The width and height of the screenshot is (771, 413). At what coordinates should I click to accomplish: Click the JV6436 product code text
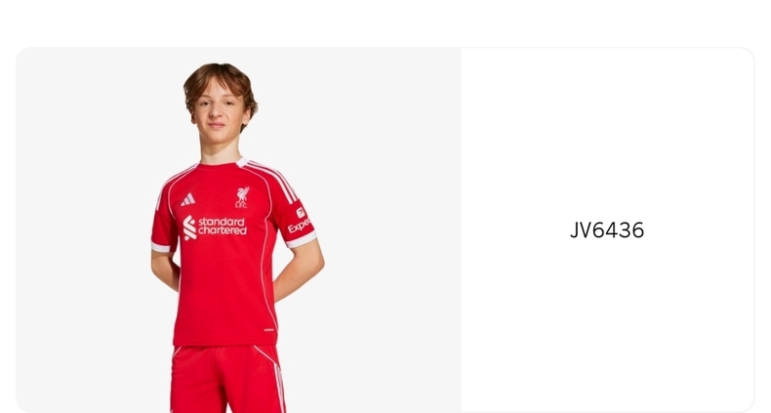(x=607, y=230)
